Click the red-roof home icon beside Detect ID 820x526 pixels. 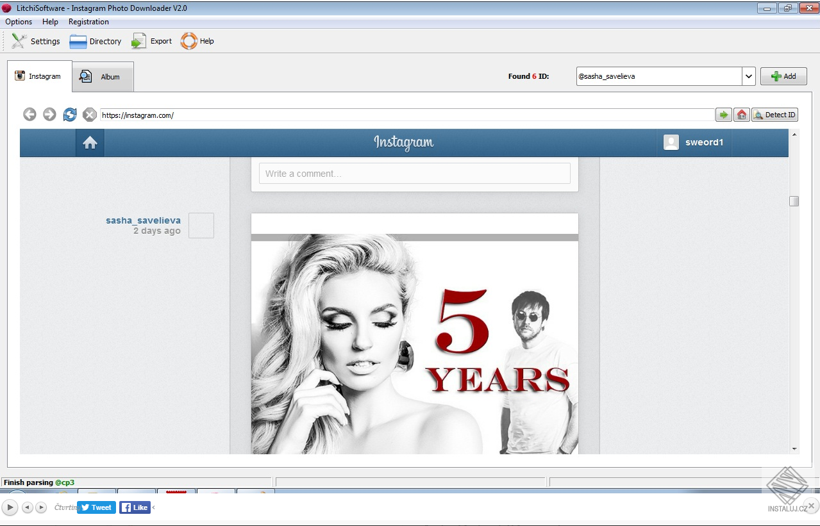tap(742, 115)
